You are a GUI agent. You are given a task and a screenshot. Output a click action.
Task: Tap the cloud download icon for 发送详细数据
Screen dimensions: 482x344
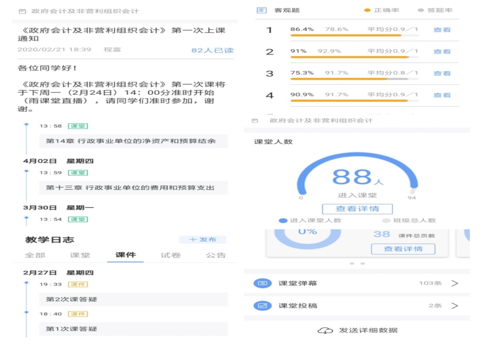326,330
